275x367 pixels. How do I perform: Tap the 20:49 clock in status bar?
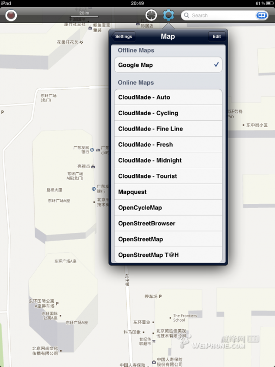(x=137, y=3)
